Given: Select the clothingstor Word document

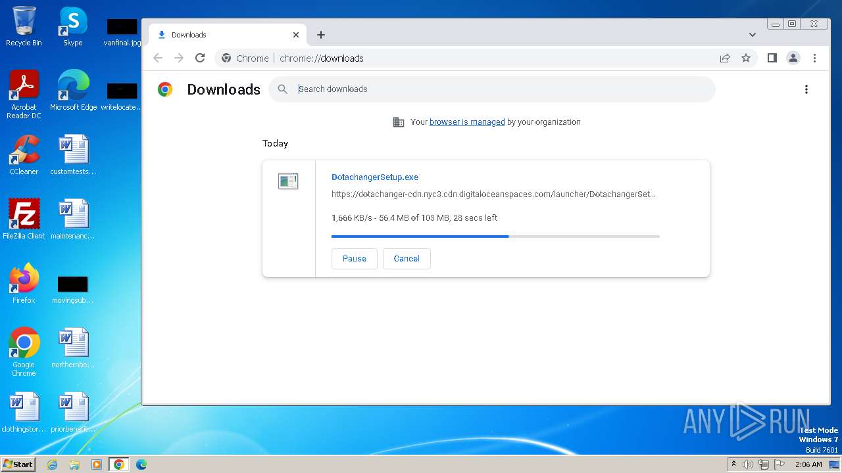Looking at the screenshot, I should [24, 413].
